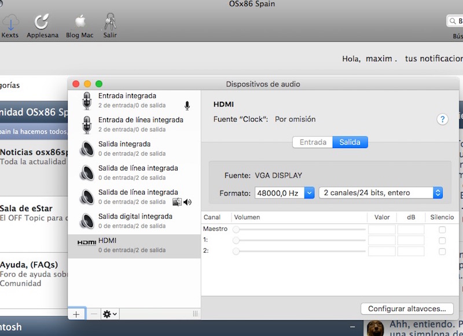This screenshot has height=336, width=463.
Task: Click the system alert sounds Finder indicator icon
Action: click(177, 202)
